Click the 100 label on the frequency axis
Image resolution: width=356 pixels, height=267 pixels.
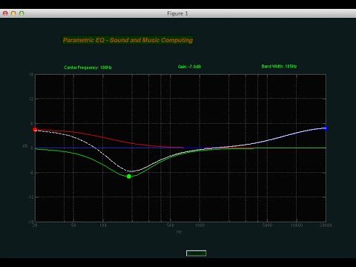(x=103, y=225)
